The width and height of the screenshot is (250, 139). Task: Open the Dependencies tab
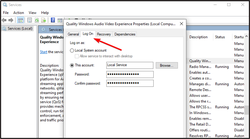[x=125, y=34]
